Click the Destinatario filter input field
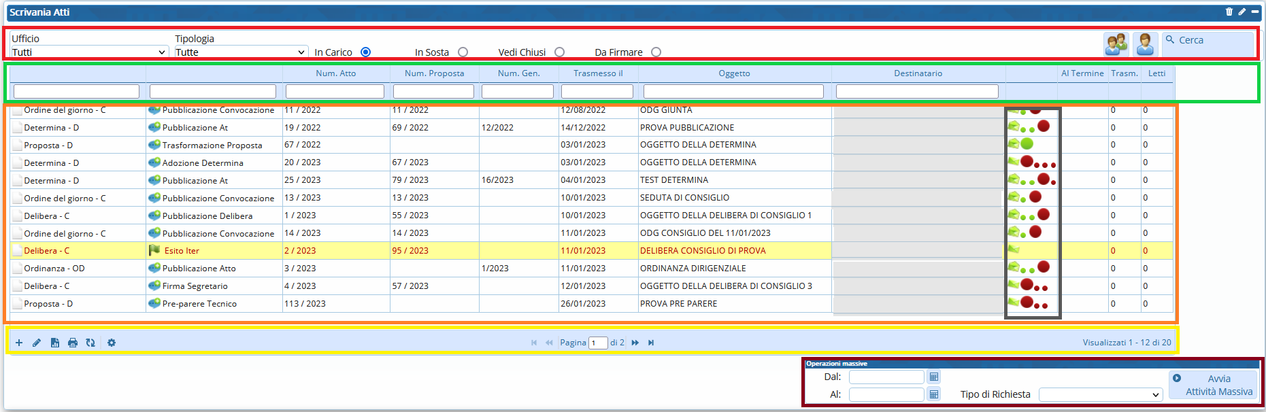This screenshot has width=1266, height=412. coord(916,91)
